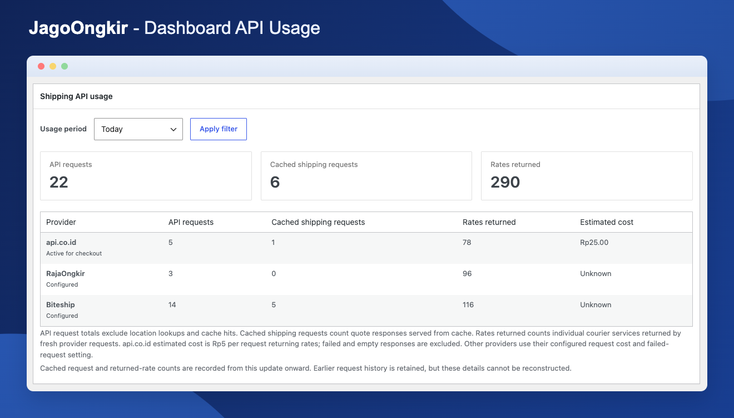Click the yellow minimize window dot
This screenshot has width=734, height=418.
coord(53,66)
